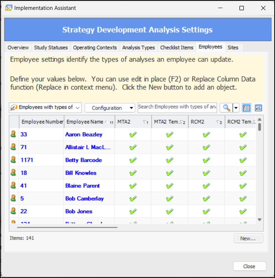Sort by the MTA2 column header
The height and width of the screenshot is (278, 275).
click(133, 122)
